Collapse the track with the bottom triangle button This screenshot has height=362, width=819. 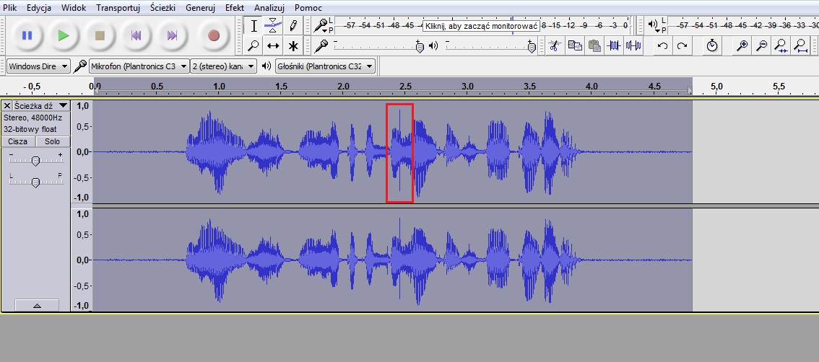(37, 305)
